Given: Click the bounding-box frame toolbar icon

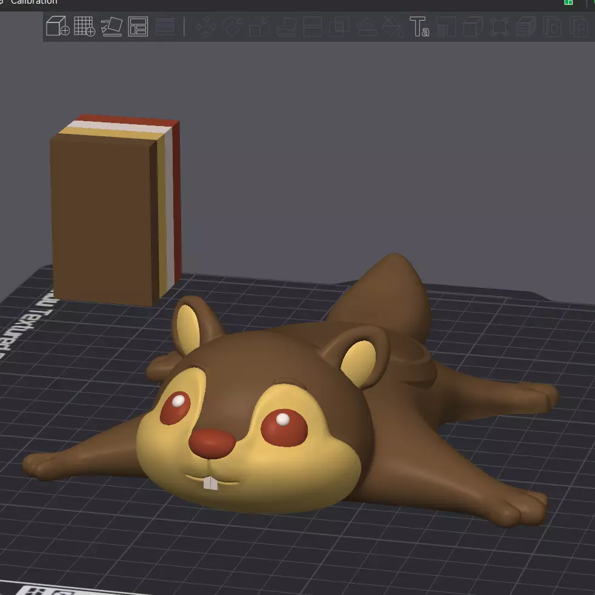Looking at the screenshot, I should click(499, 27).
